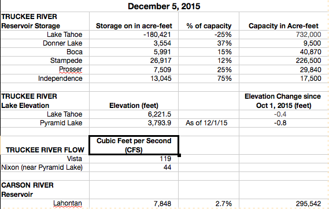Select Nixon (near Pyramid Lake) label
This screenshot has height=209, width=329.
click(42, 167)
